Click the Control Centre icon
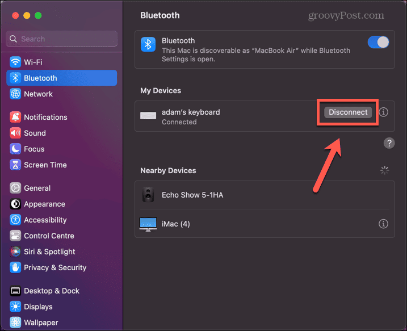 [x=15, y=236]
